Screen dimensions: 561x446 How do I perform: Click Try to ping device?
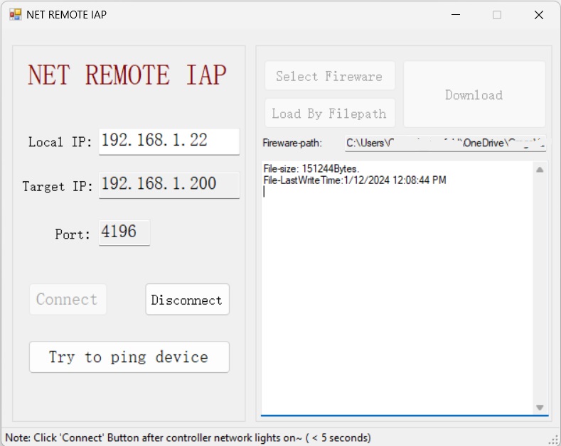point(129,357)
